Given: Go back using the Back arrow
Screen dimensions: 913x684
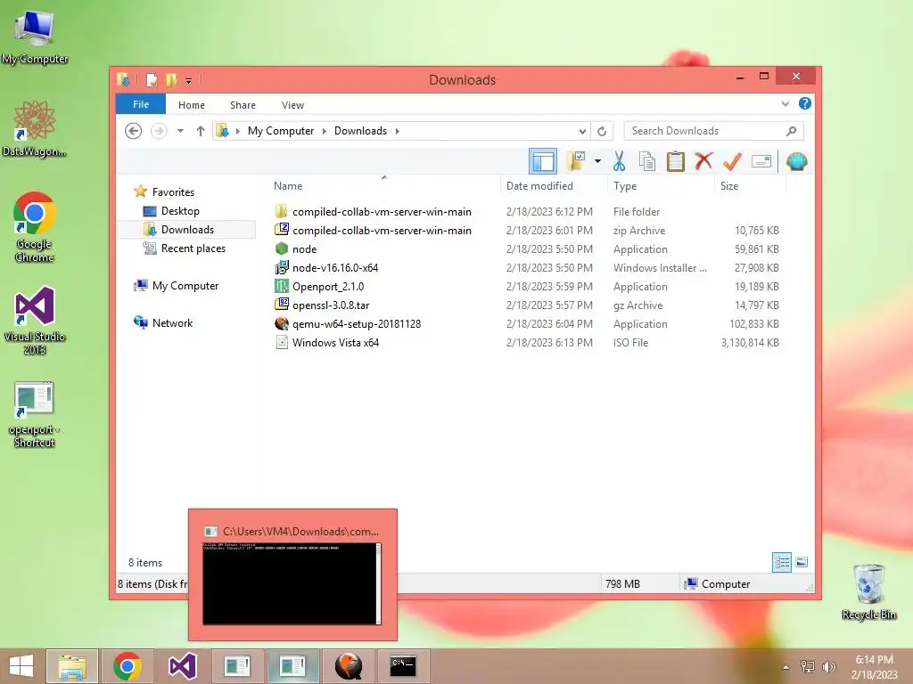Looking at the screenshot, I should [x=134, y=131].
